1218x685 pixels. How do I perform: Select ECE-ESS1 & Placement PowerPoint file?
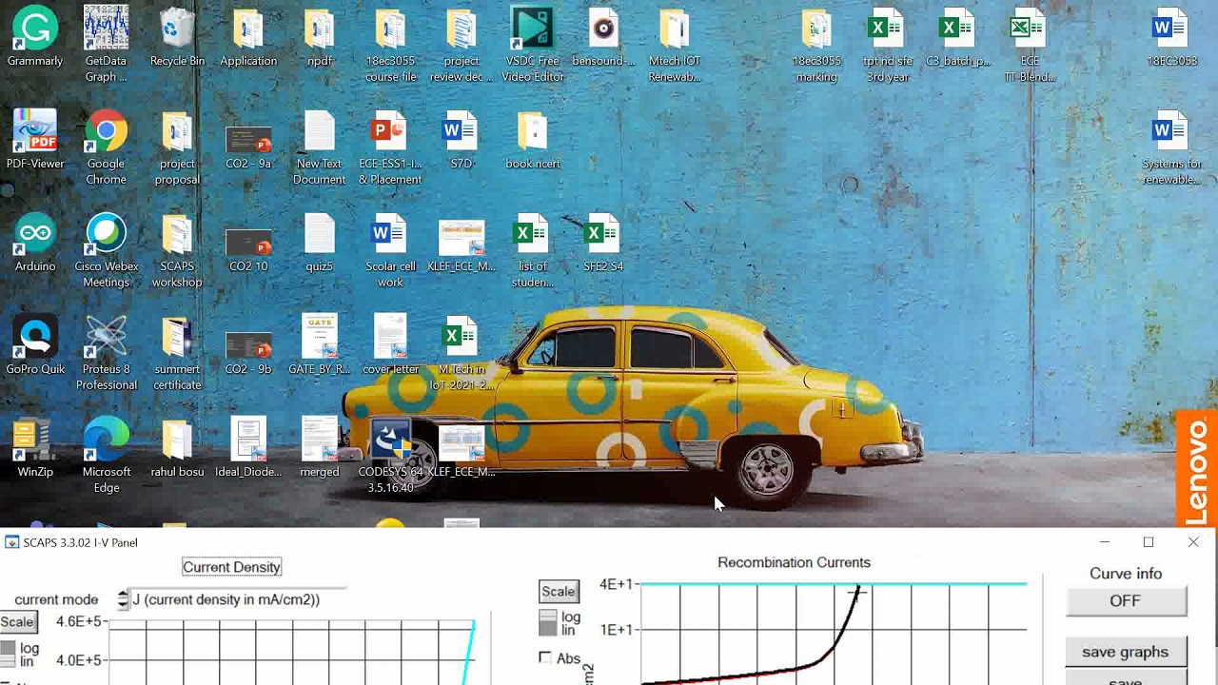coord(390,147)
